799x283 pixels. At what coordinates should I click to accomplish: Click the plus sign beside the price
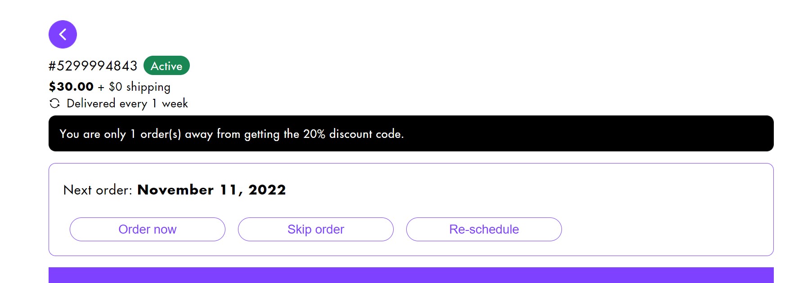click(101, 87)
